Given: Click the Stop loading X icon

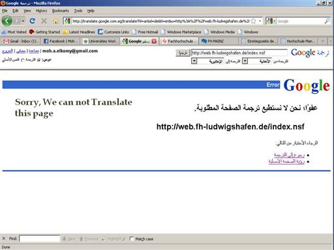Looking at the screenshot, I should pyautogui.click(x=44, y=21).
